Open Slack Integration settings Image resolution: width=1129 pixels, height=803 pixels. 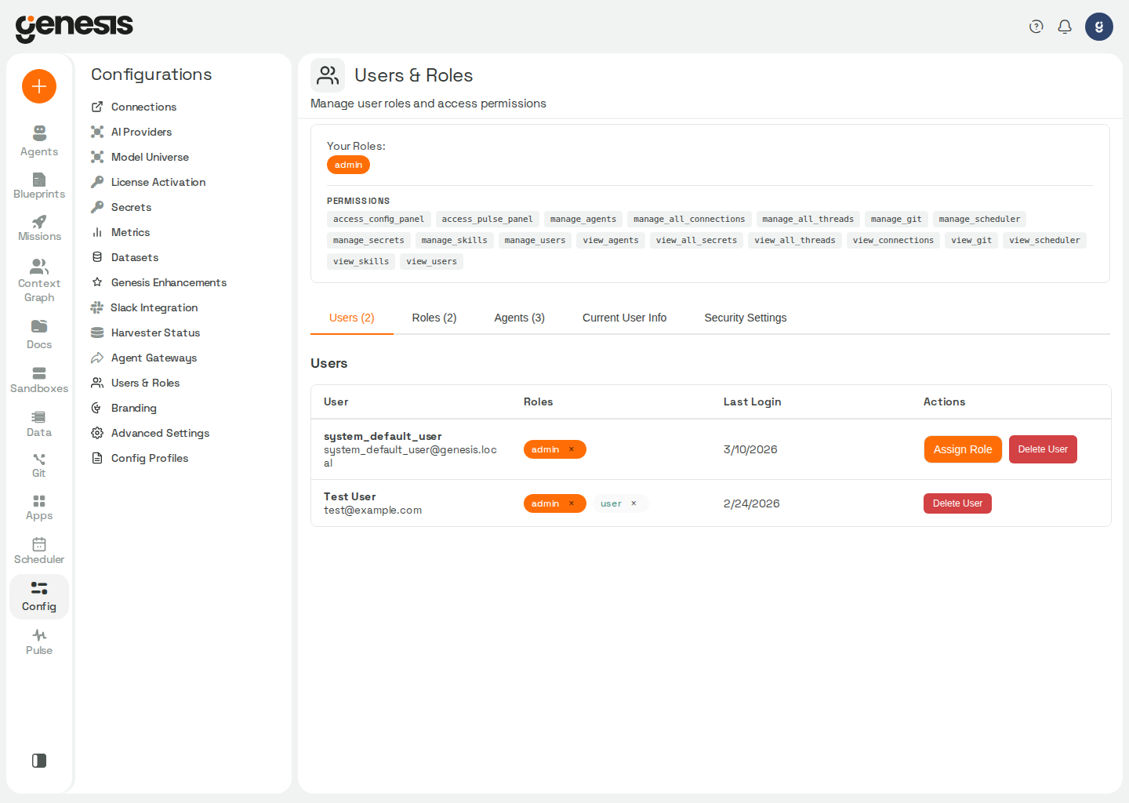pyautogui.click(x=144, y=307)
